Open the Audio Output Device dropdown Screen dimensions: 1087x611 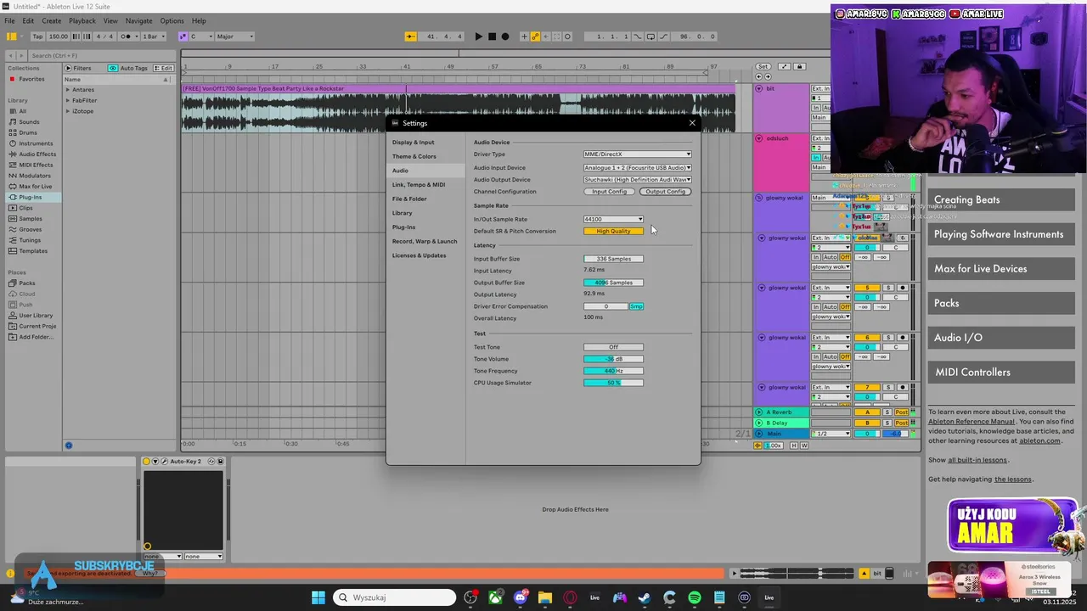[x=637, y=180]
